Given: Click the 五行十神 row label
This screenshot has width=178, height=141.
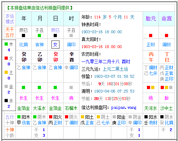Looking at the screenshot, I should [x=10, y=120].
